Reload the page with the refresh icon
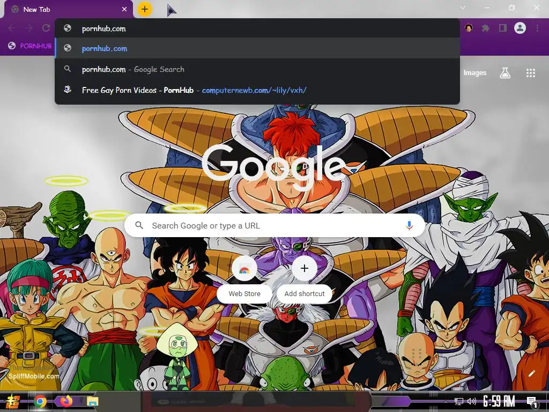The image size is (549, 412). 46,28
